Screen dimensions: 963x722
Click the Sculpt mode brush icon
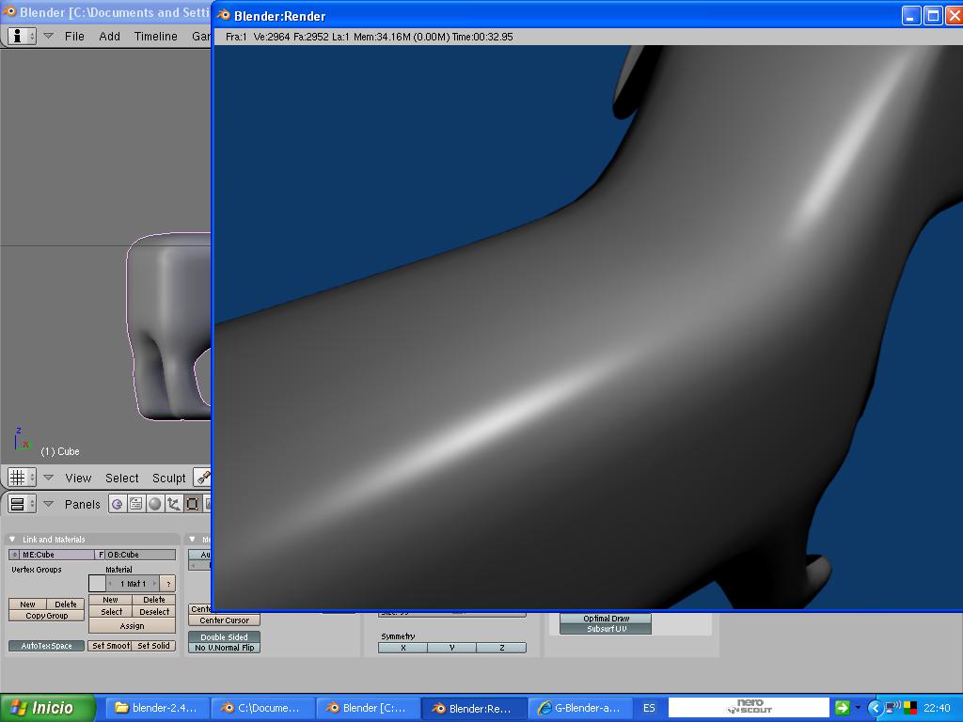202,478
